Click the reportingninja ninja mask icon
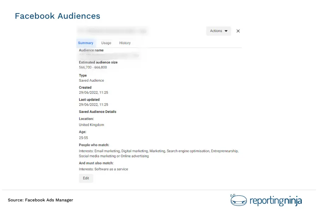The image size is (318, 212). (x=238, y=200)
